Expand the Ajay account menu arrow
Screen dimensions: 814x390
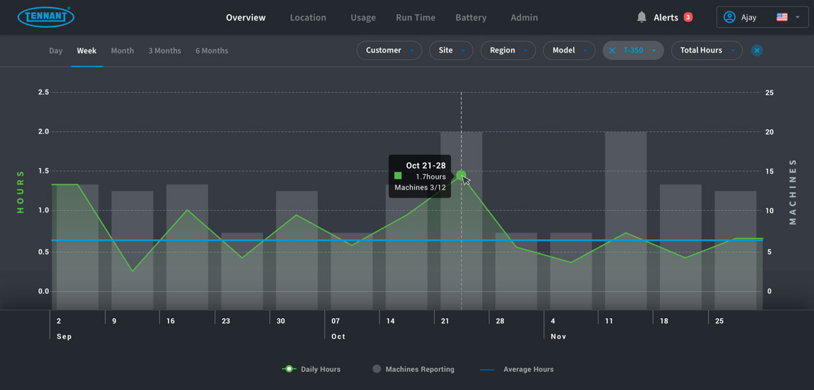point(798,17)
